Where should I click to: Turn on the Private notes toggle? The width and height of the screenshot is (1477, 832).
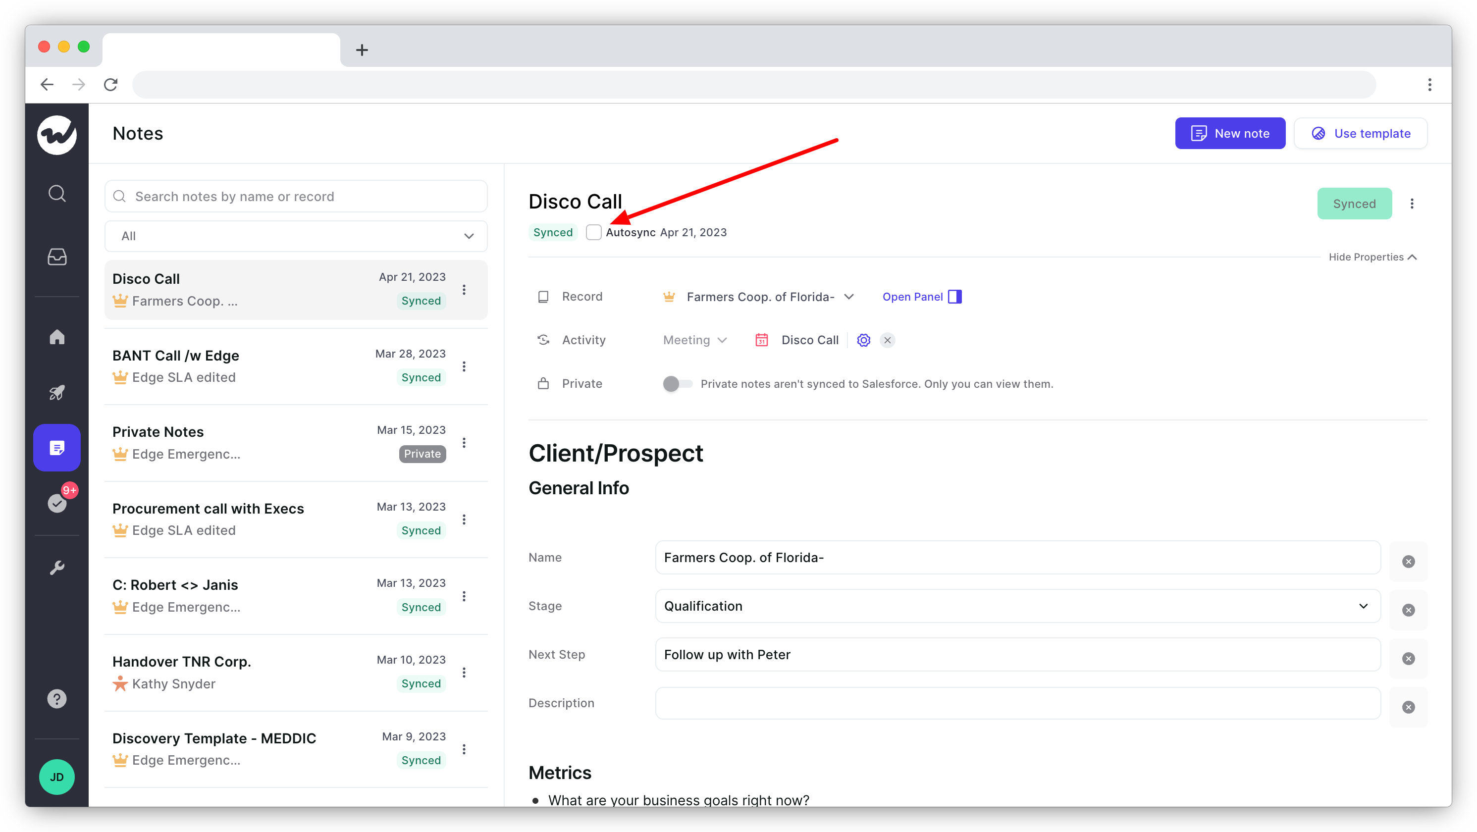[677, 384]
